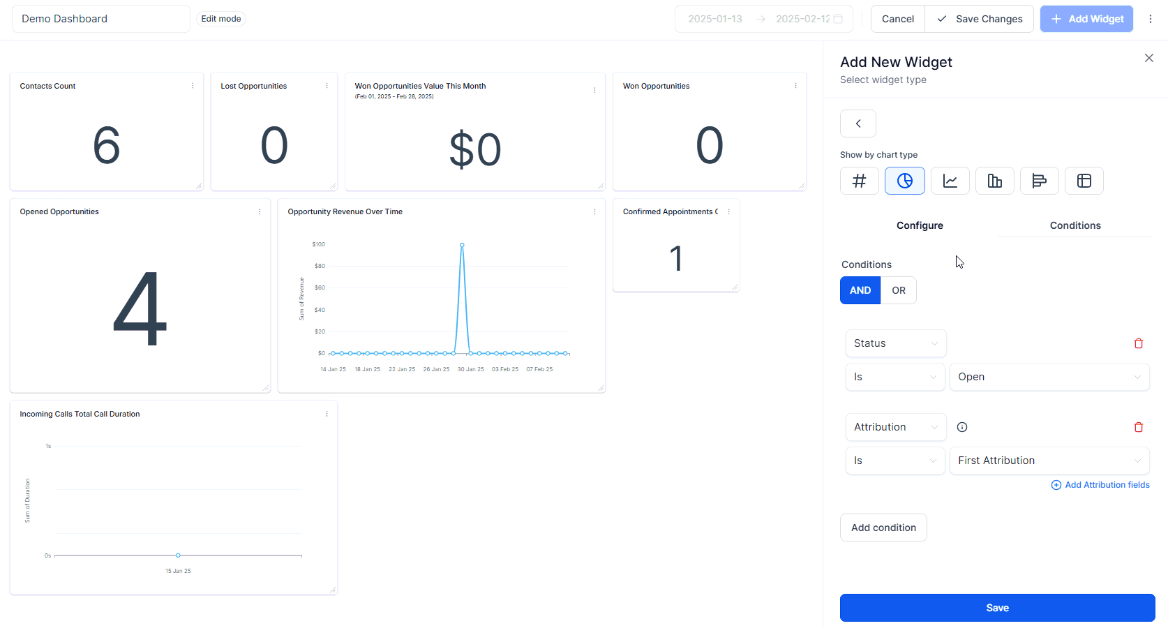1168x628 pixels.
Task: Switch to the Conditions tab
Action: click(x=1075, y=225)
